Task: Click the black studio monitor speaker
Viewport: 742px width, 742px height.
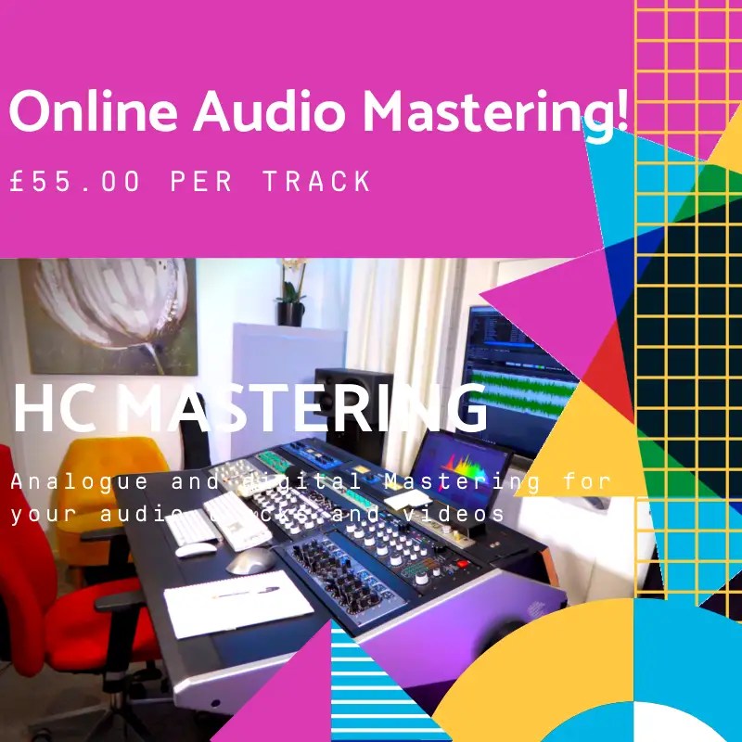Action: point(354,414)
